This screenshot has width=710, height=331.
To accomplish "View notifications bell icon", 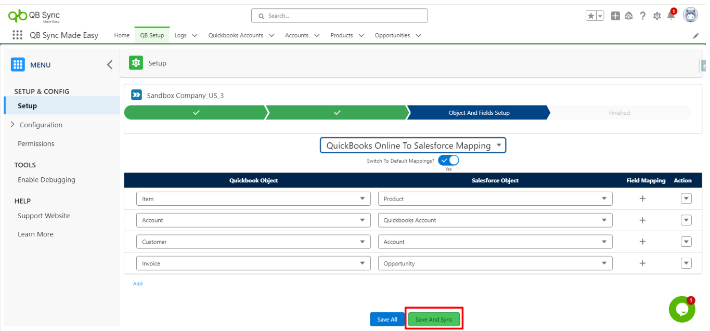I will tap(671, 16).
